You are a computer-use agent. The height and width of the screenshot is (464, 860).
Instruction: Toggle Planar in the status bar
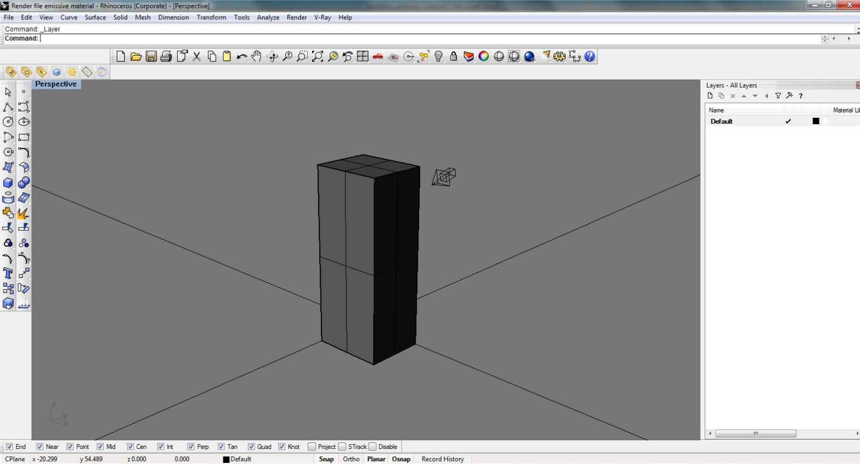pos(376,459)
